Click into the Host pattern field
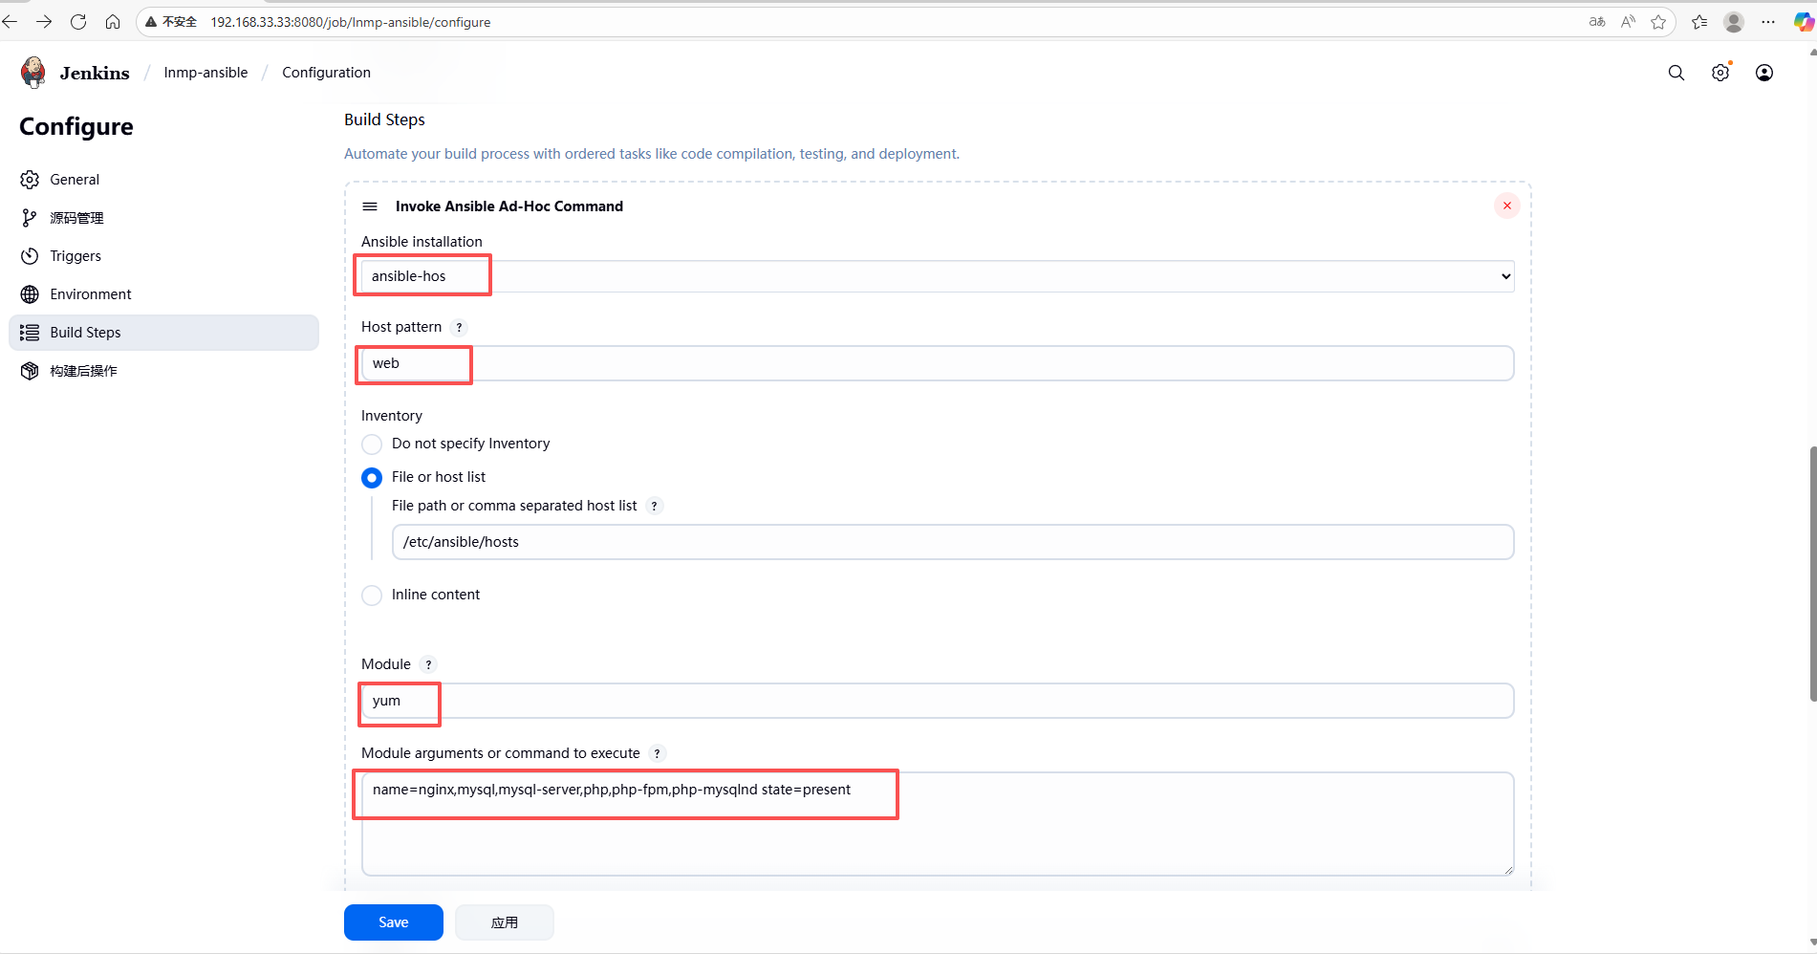Viewport: 1817px width, 954px height. tap(938, 363)
